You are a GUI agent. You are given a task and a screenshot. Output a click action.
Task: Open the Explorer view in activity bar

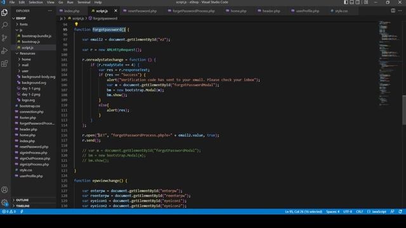point(4,13)
